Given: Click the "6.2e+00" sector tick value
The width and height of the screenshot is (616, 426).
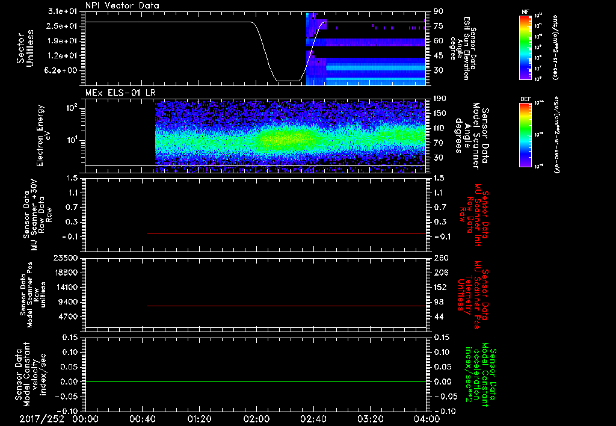Looking at the screenshot, I should [x=62, y=71].
